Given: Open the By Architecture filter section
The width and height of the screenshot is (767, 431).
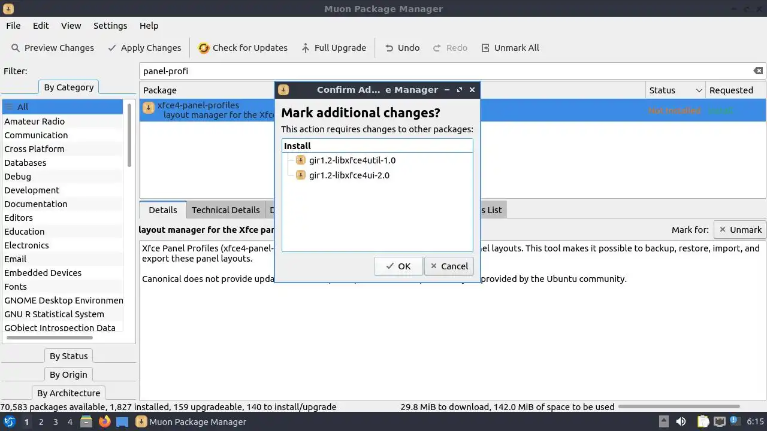Looking at the screenshot, I should point(68,393).
